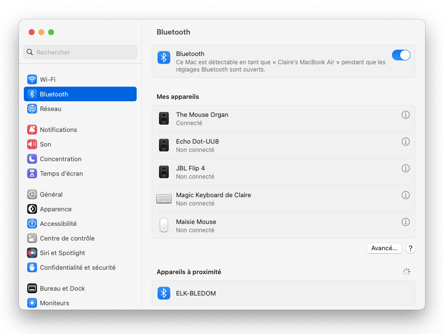Go to Notifications settings
Viewport: 444px width, 334px height.
[80, 130]
